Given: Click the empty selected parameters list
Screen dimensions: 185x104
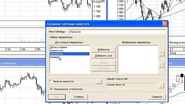Looking at the screenshot, I should click(138, 60).
